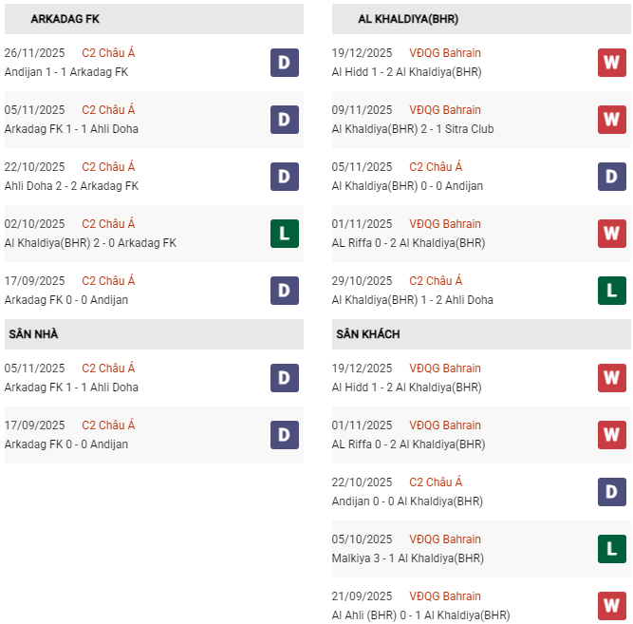Click the draw badge for Andijan 0 - 0 Al Khaldiya
Viewport: 633px width, 624px height.
pyautogui.click(x=611, y=492)
